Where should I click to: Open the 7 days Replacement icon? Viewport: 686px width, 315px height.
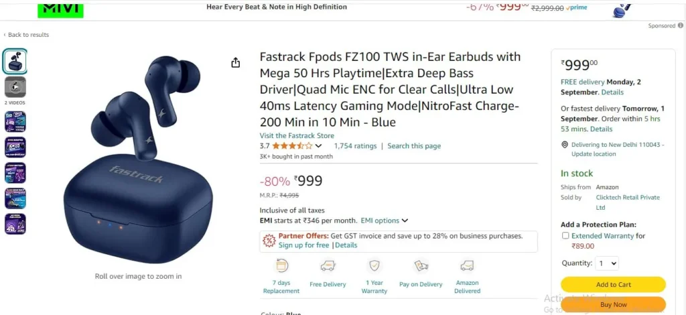pos(282,265)
